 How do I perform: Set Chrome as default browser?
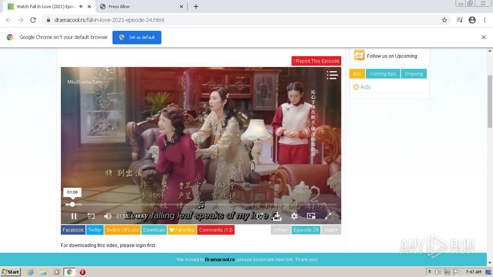click(137, 37)
